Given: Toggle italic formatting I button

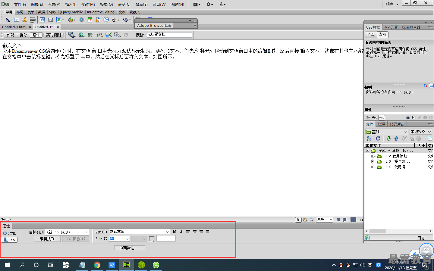Looking at the screenshot, I should [x=181, y=232].
